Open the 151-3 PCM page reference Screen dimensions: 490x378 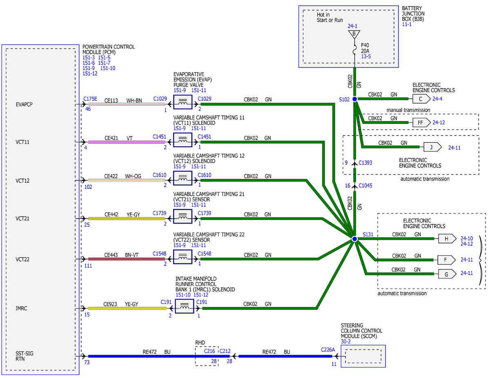coord(89,58)
